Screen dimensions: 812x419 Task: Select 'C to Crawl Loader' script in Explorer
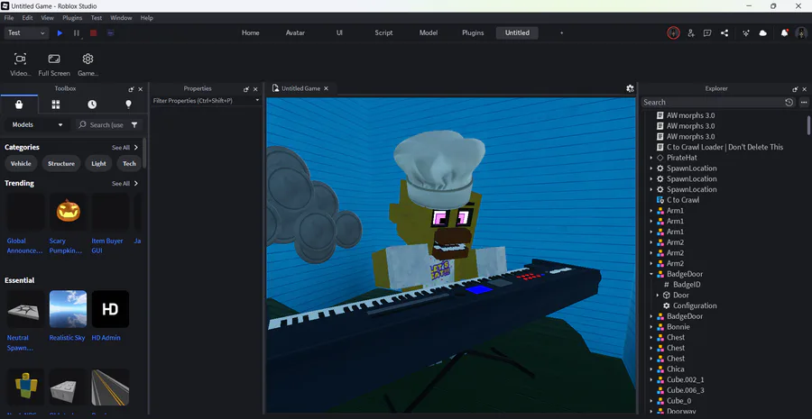pos(724,148)
